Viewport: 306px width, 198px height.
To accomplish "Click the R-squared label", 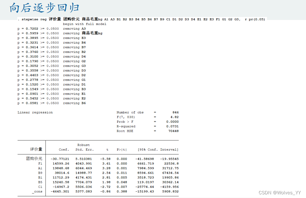I will click(126, 126).
